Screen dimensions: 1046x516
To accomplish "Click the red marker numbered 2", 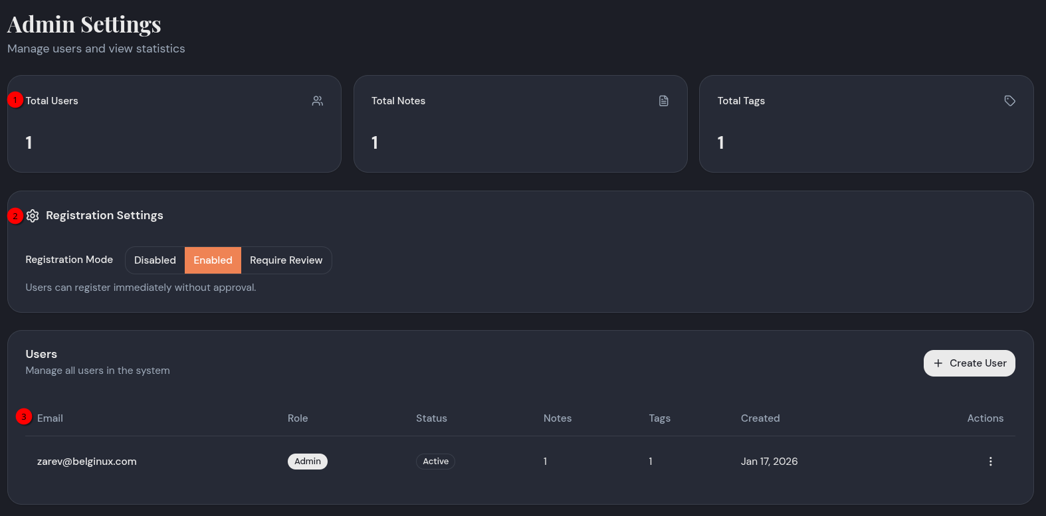I will 15,216.
